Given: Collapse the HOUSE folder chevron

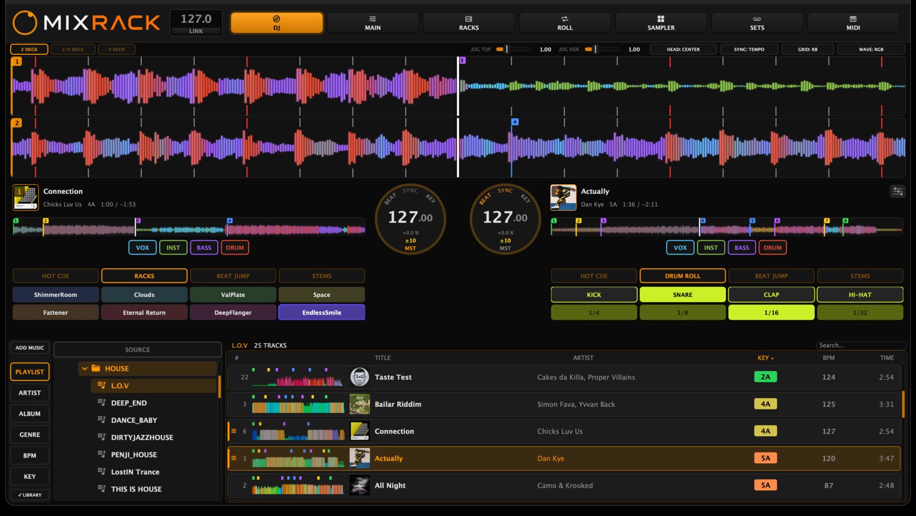Looking at the screenshot, I should [x=85, y=368].
